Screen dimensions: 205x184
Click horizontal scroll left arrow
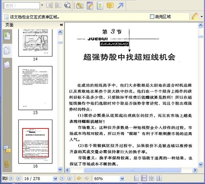pos(68,170)
